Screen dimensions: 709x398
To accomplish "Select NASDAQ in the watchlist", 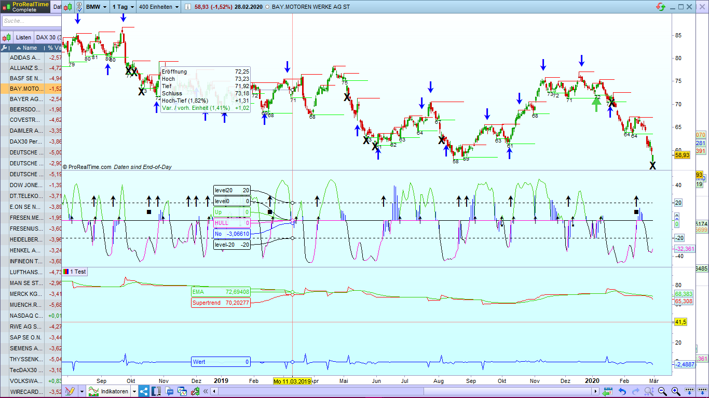I will 31,316.
